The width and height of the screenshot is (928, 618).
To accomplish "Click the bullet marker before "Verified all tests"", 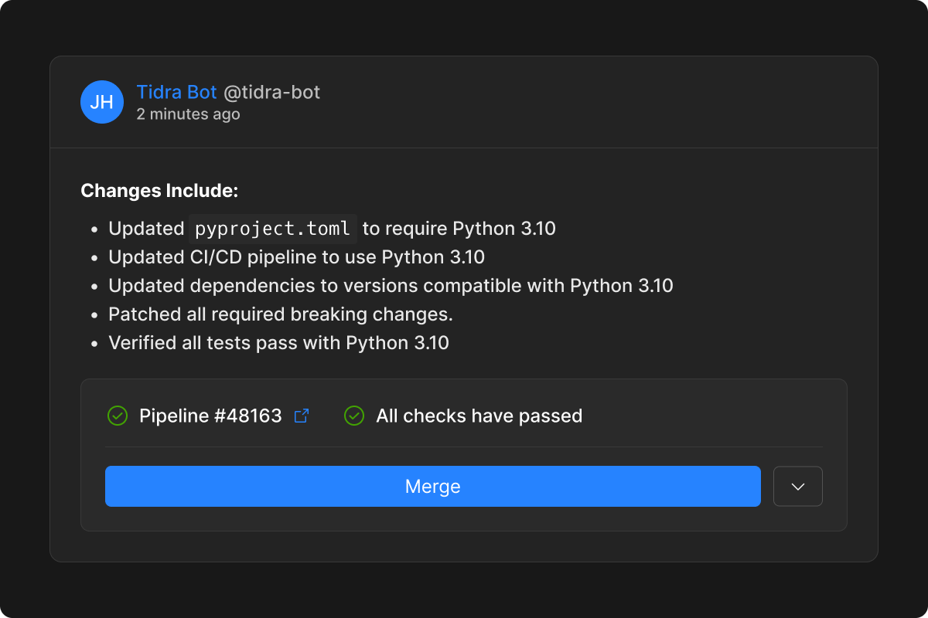I will [x=94, y=344].
